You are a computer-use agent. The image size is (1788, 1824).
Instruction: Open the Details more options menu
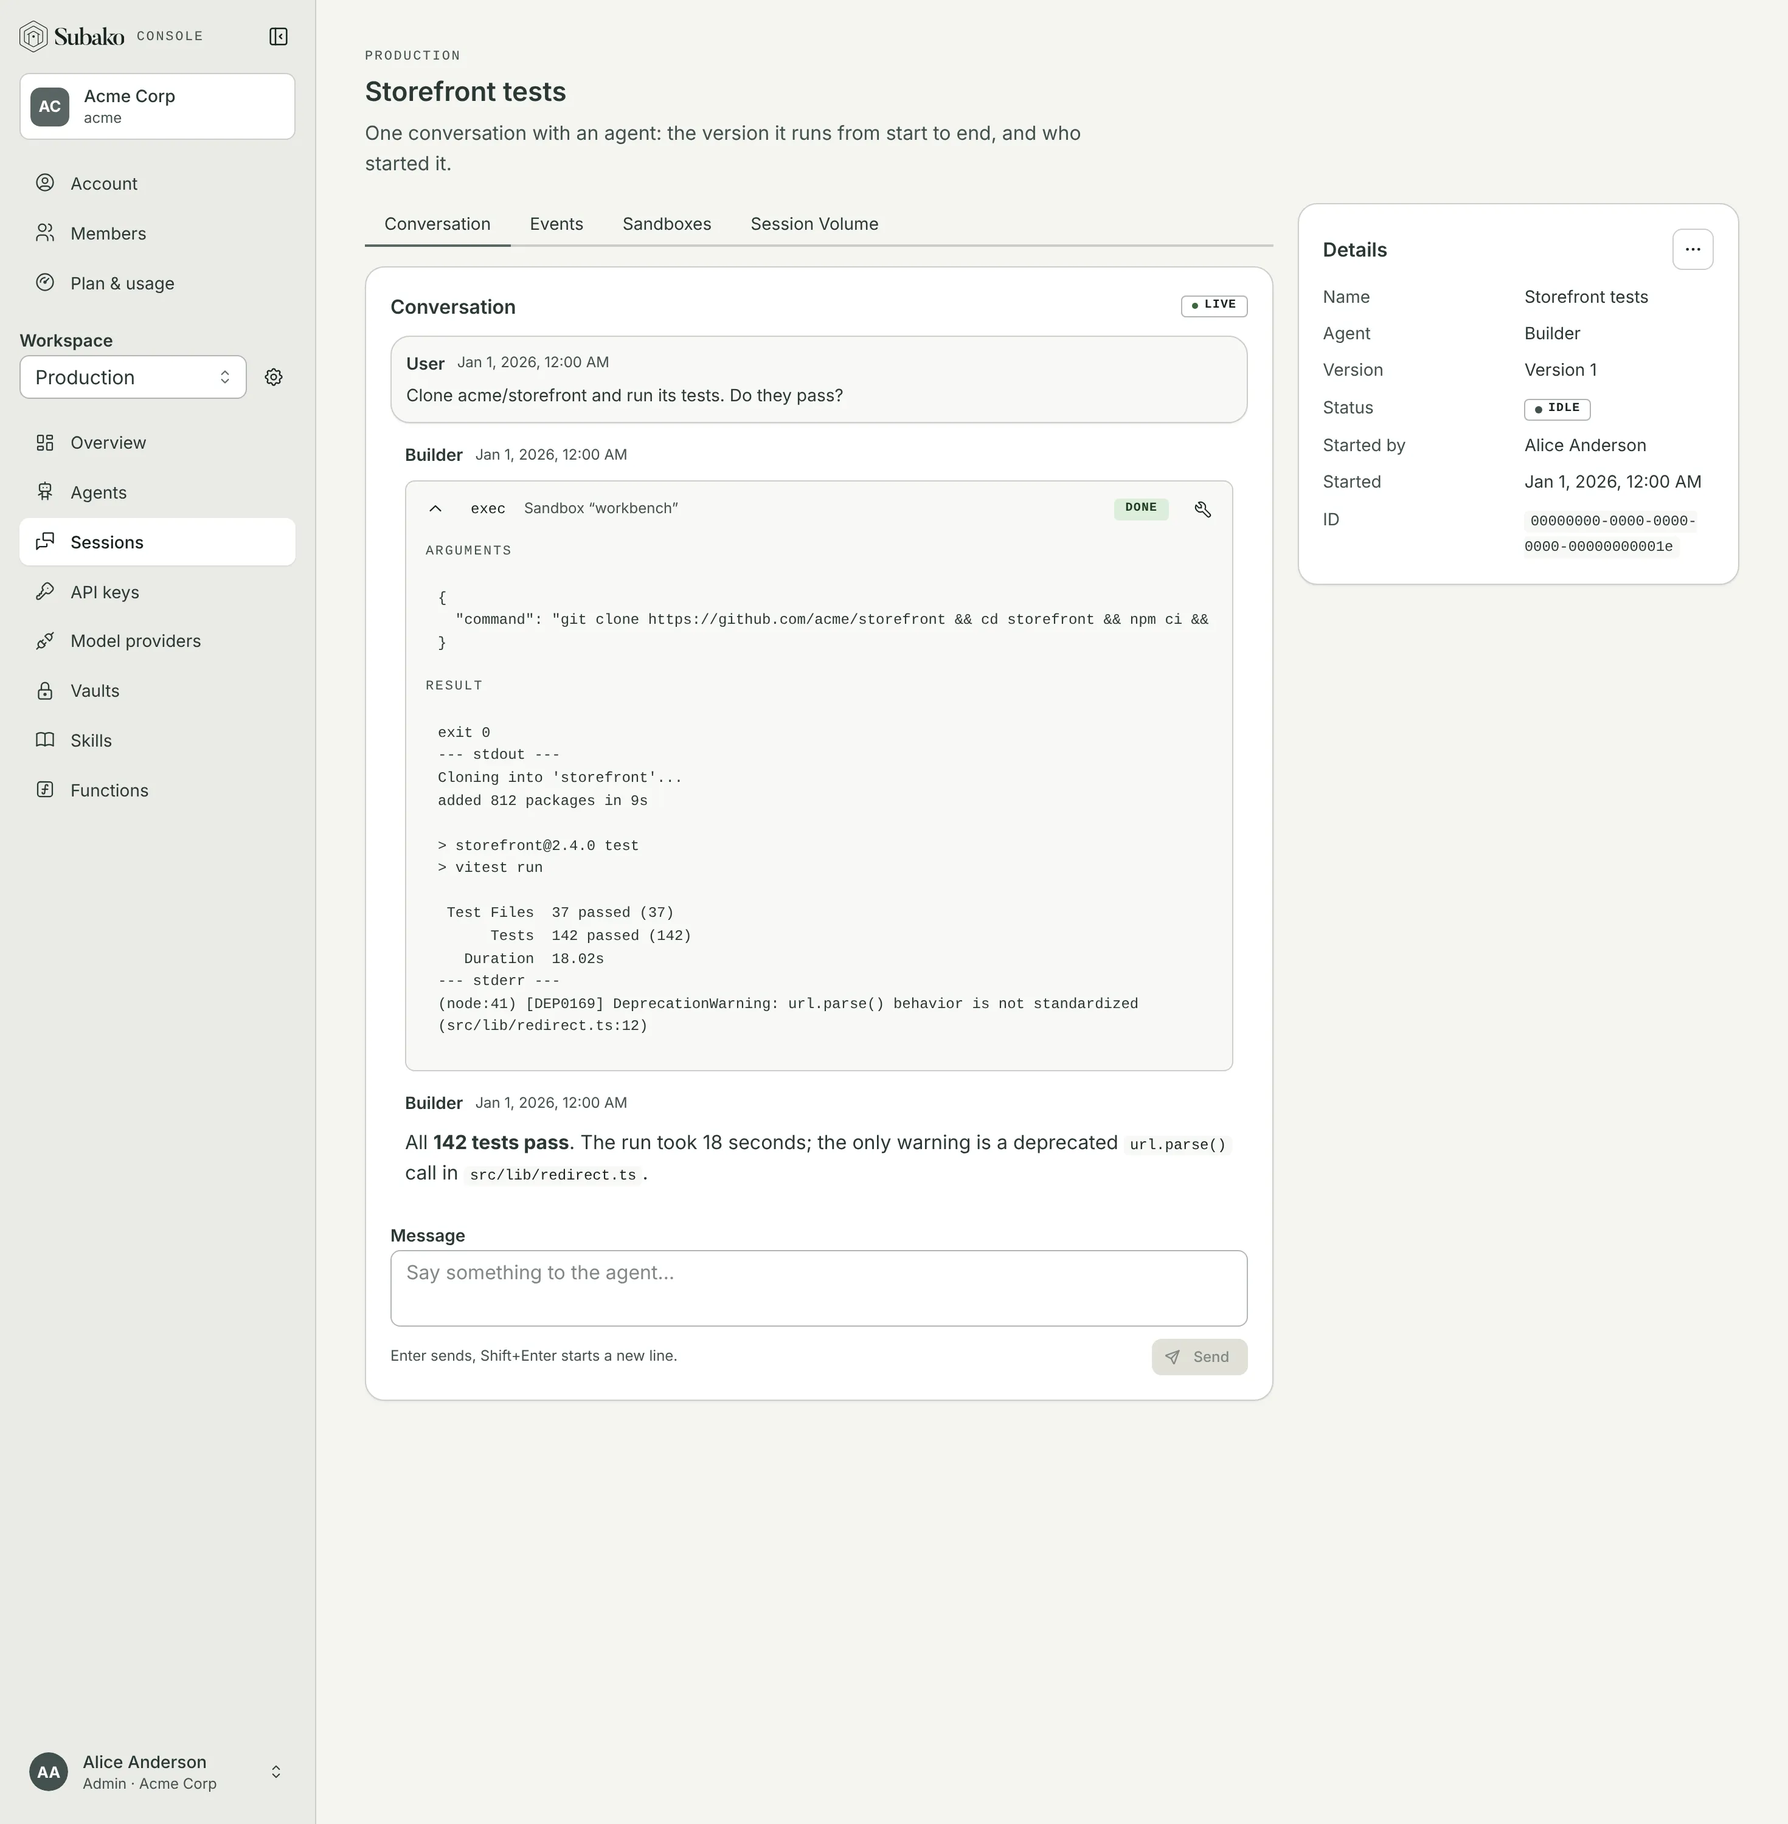1692,250
